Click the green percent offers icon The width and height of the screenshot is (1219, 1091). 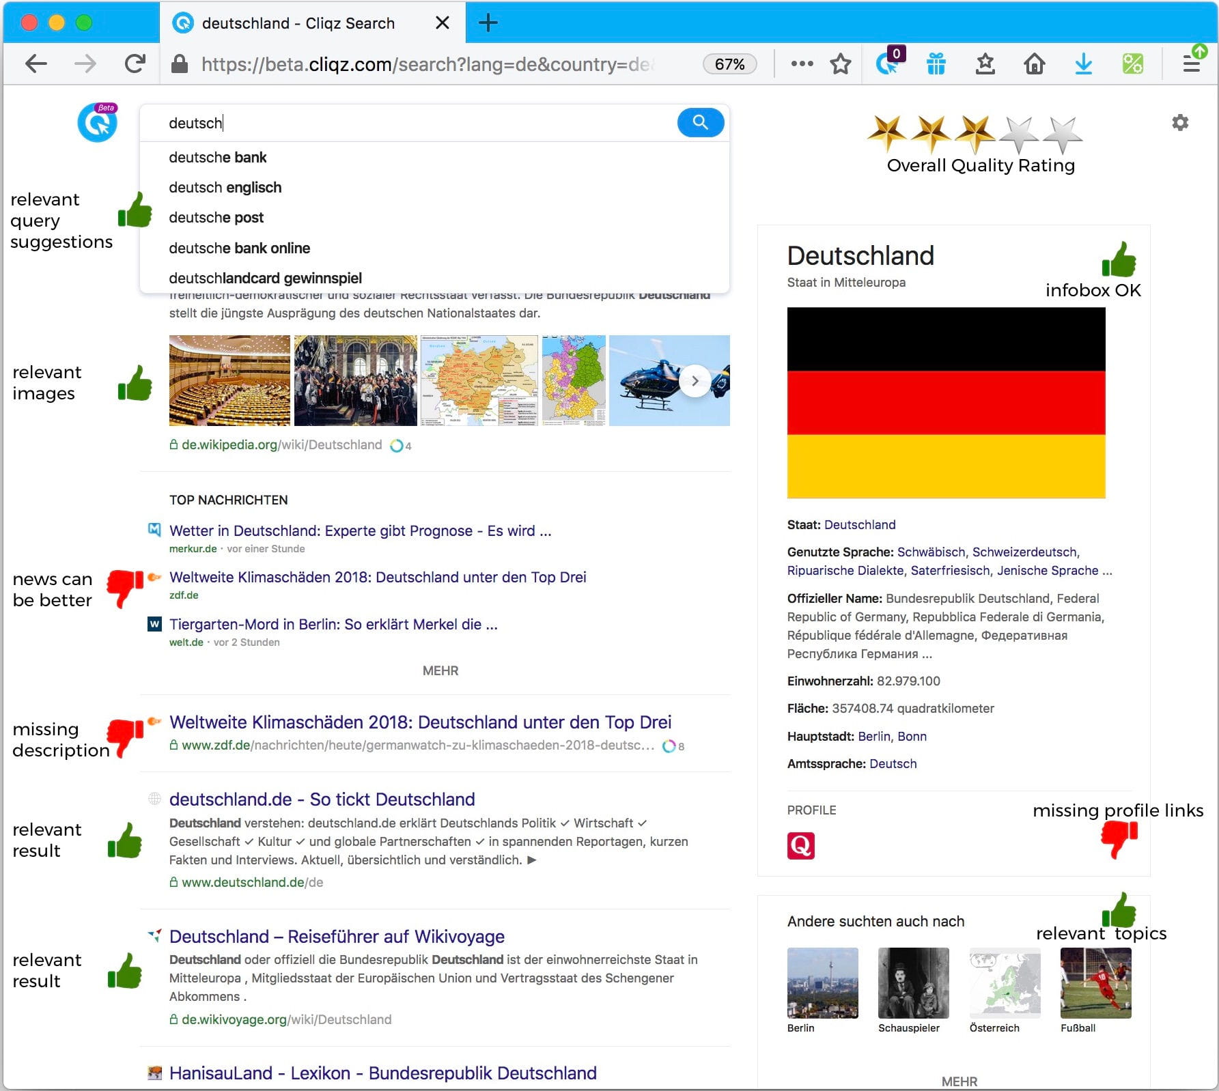(x=1132, y=63)
